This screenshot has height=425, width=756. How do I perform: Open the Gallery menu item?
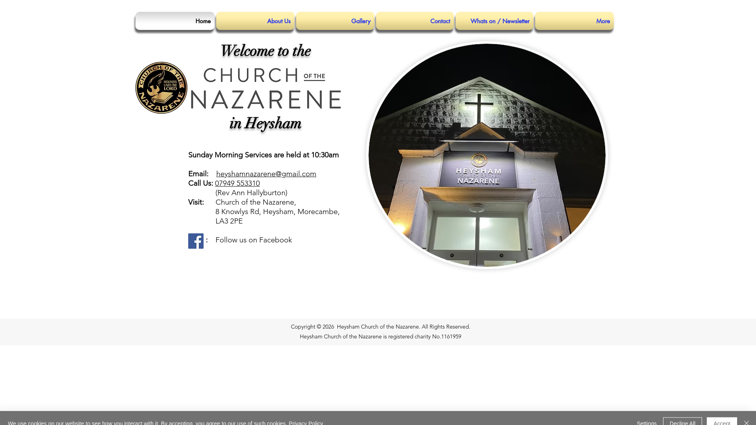[x=335, y=21]
